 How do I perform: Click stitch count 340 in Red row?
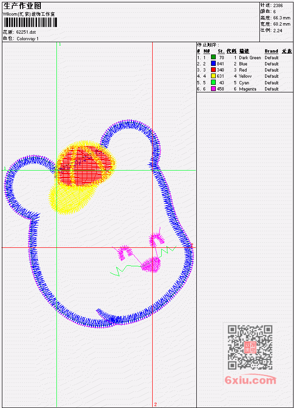tap(220, 70)
